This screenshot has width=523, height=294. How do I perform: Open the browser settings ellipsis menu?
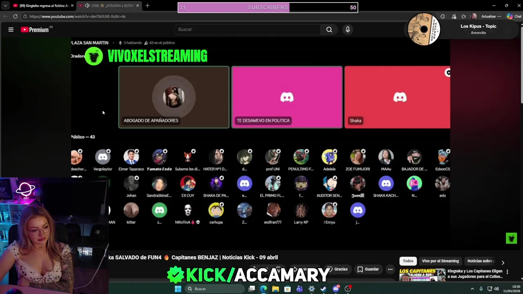499,16
